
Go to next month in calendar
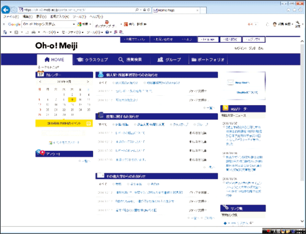tap(88, 81)
